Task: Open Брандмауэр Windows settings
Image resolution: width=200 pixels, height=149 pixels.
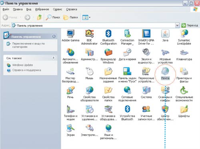Action: click(108, 56)
